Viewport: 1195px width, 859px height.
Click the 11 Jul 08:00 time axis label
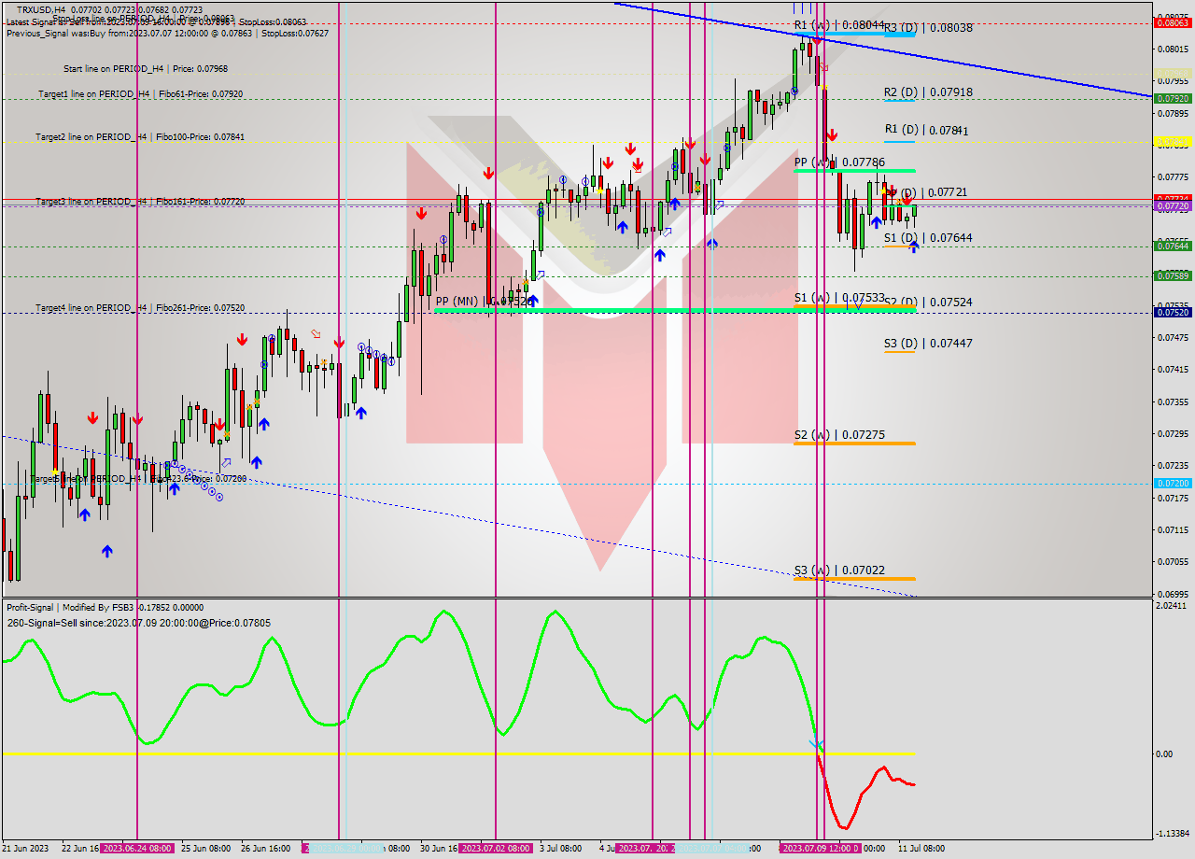[921, 849]
